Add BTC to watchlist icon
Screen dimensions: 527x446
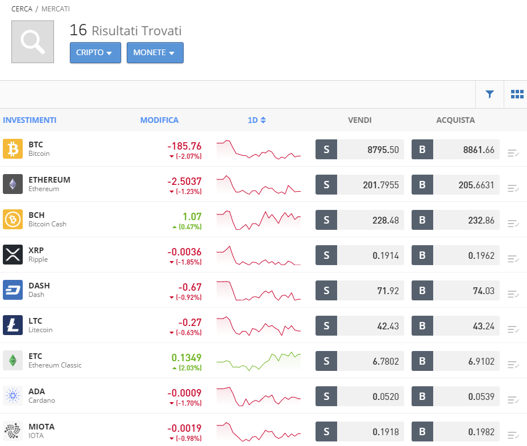pos(513,153)
